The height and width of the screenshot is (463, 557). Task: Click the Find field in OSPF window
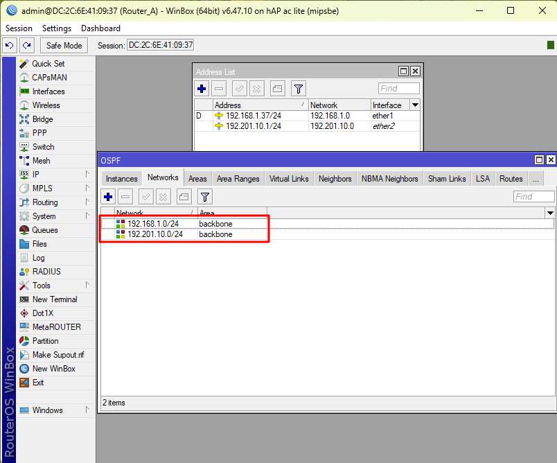[533, 197]
